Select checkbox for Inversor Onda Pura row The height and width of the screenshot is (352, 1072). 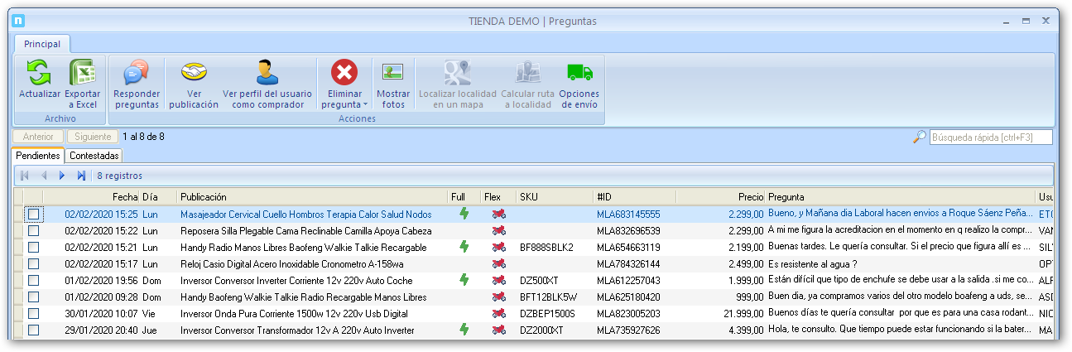[x=33, y=314]
